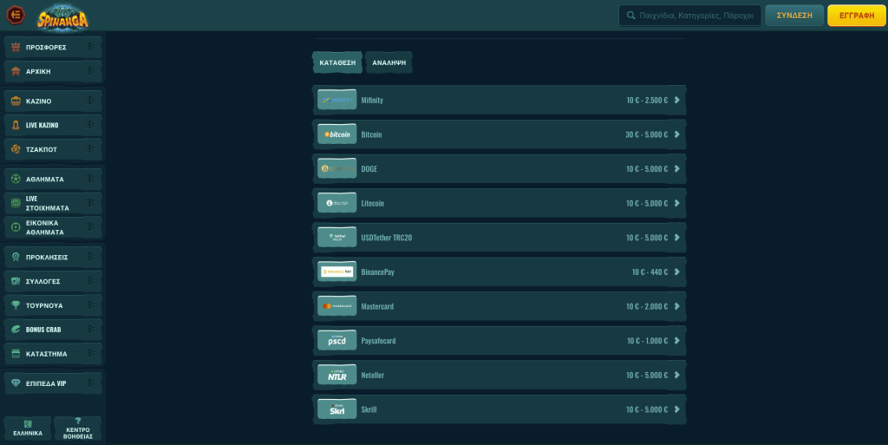
Task: Select the Skrill logo tile
Action: (336, 409)
